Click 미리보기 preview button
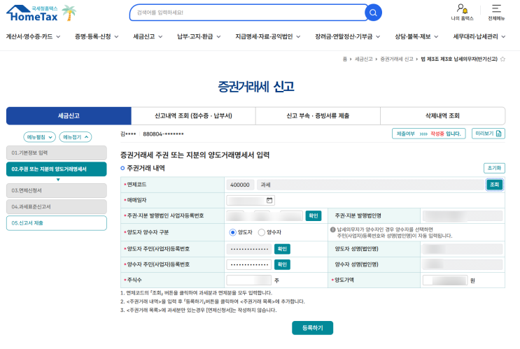 [x=489, y=134]
